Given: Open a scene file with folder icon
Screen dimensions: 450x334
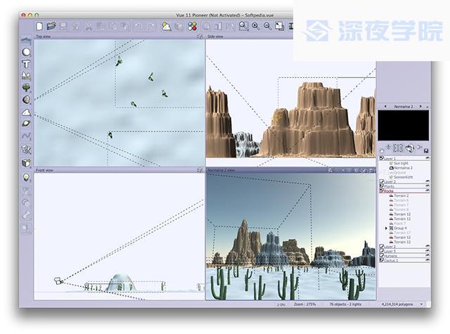Looking at the screenshot, I should (51, 27).
